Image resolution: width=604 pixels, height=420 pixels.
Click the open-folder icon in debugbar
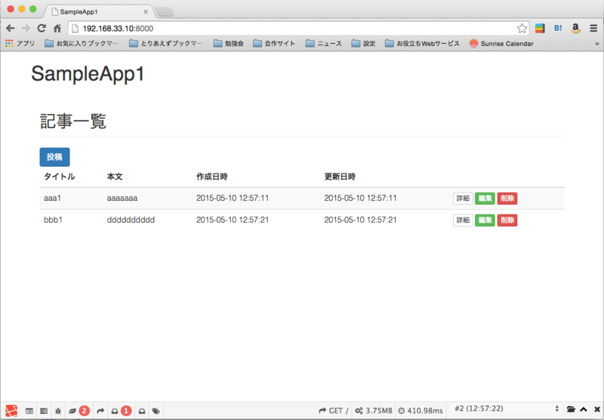571,409
